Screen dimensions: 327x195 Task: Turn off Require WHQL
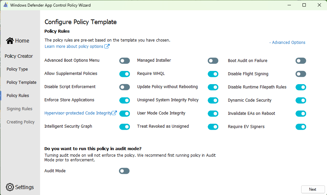pyautogui.click(x=213, y=74)
